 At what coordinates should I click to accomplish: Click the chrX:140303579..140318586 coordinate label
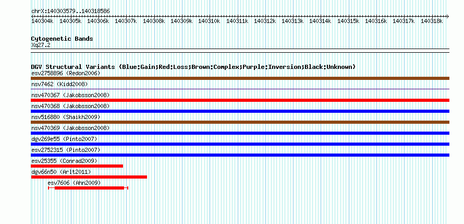(70, 11)
